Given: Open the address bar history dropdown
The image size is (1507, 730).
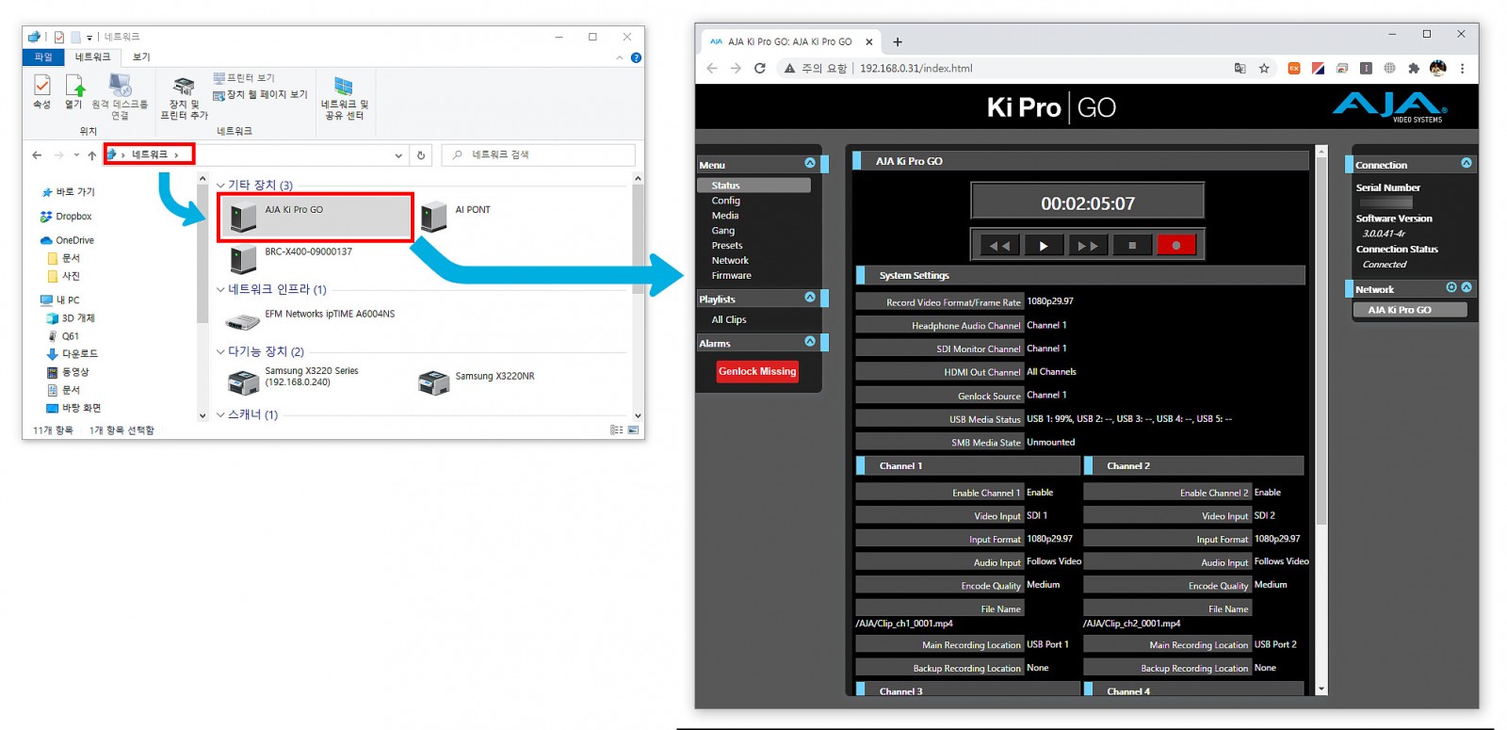Looking at the screenshot, I should (x=398, y=155).
